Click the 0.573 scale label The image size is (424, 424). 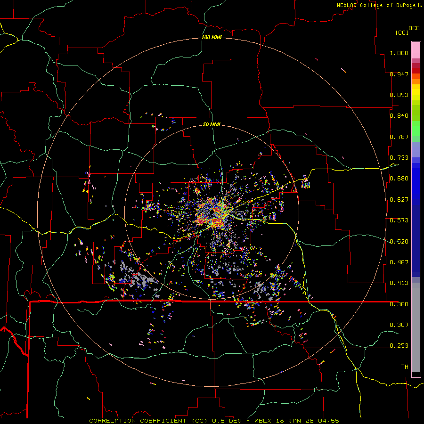coord(399,220)
